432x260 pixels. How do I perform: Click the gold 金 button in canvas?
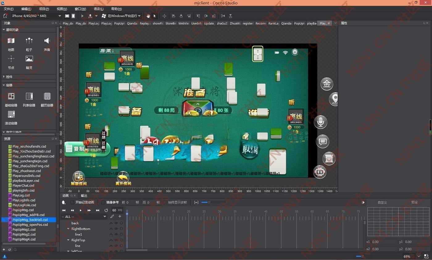327,84
